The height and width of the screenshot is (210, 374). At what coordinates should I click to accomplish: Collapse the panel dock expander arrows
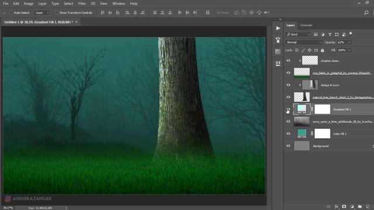pyautogui.click(x=280, y=19)
